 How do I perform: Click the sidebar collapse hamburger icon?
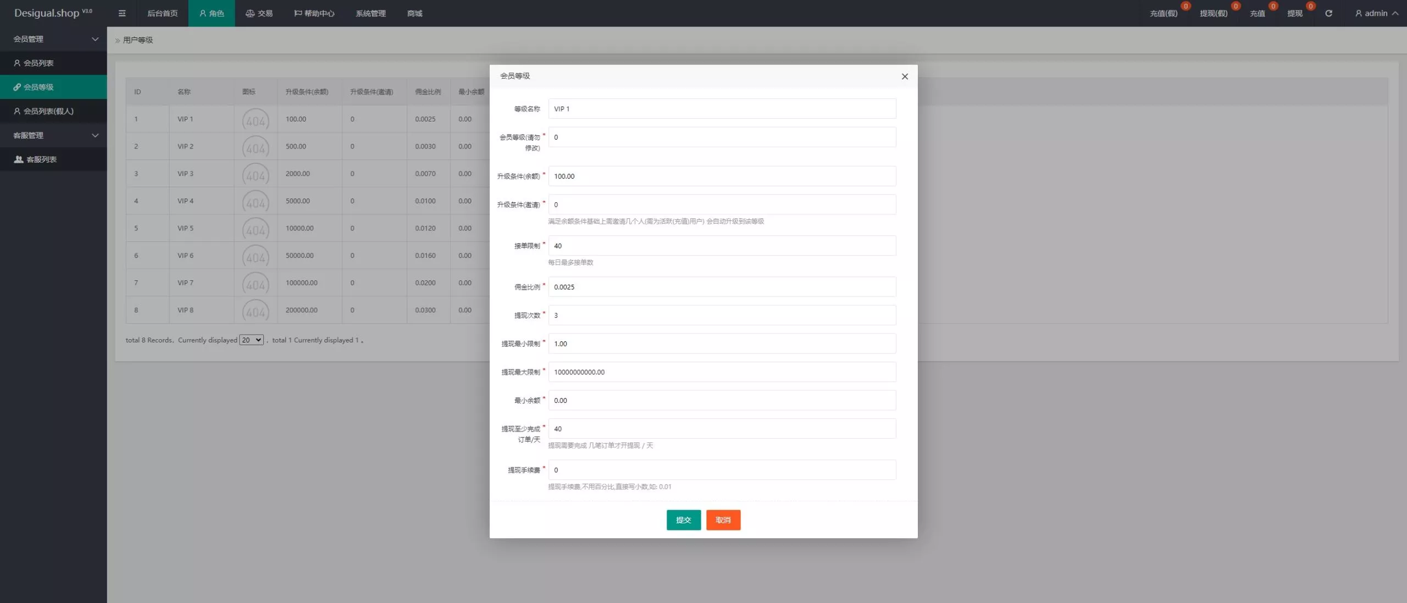122,13
